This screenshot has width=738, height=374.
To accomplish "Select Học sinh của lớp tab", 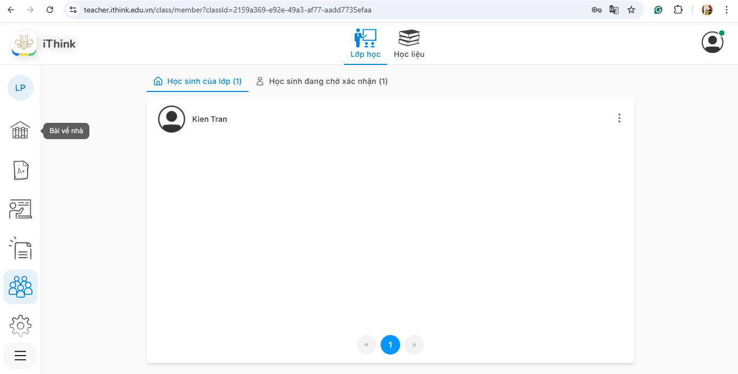I will [x=198, y=81].
